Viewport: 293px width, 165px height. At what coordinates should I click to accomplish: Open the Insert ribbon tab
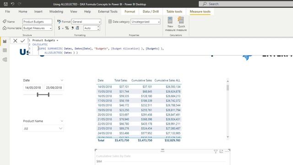click(38, 11)
